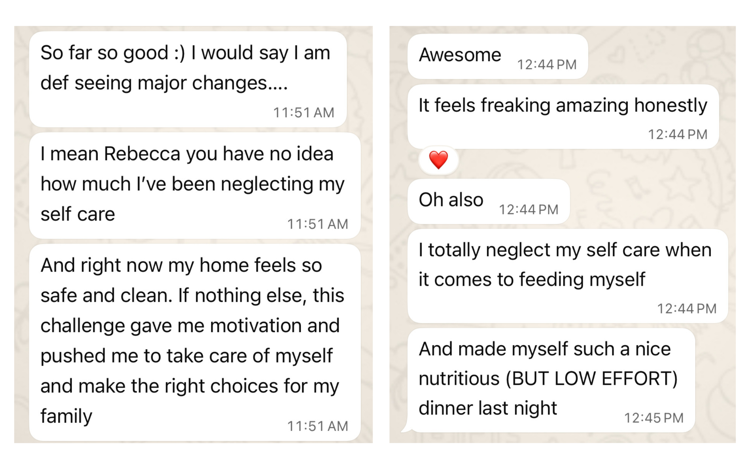
Task: Click timestamp under "feeding myself" message
Action: coord(687,309)
